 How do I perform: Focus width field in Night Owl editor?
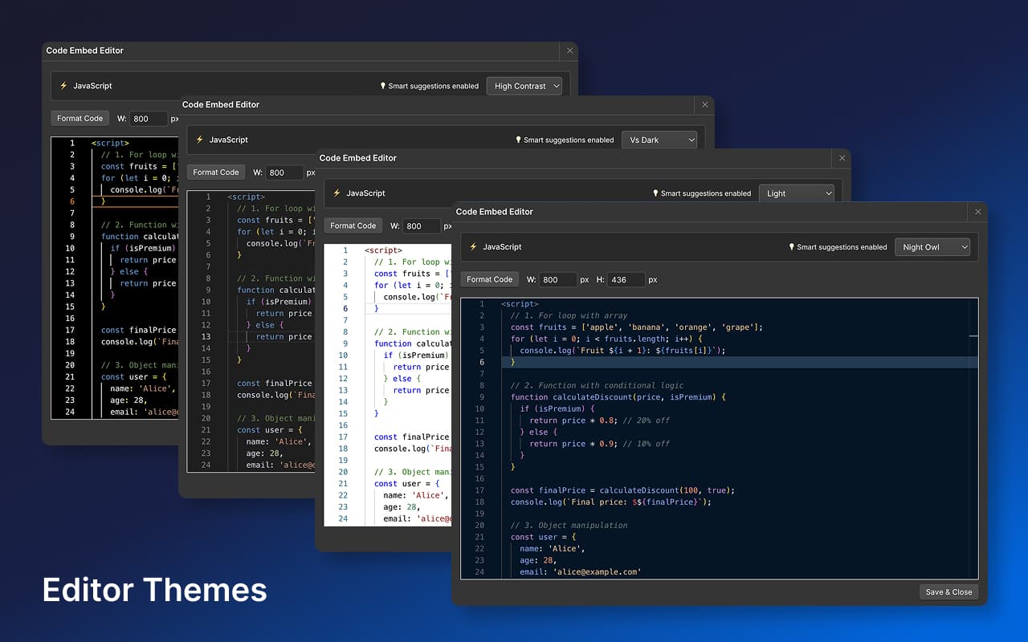557,279
